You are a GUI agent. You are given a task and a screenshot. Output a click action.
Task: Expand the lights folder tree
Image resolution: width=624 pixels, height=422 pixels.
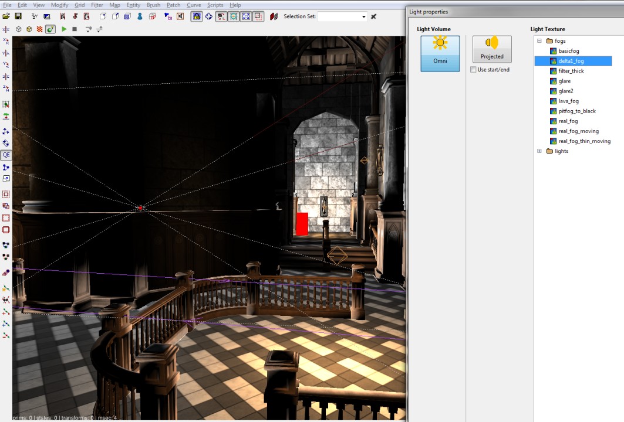tap(539, 151)
